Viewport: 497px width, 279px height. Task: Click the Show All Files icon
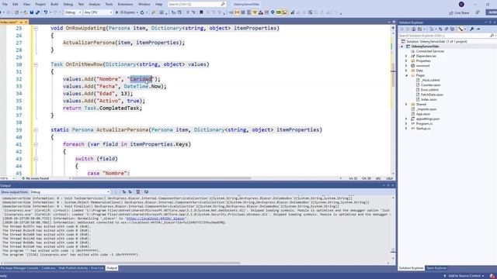pyautogui.click(x=452, y=29)
